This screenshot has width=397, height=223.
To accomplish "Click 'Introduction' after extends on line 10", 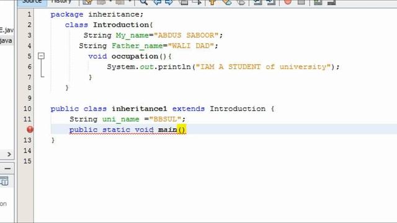I will (x=238, y=109).
